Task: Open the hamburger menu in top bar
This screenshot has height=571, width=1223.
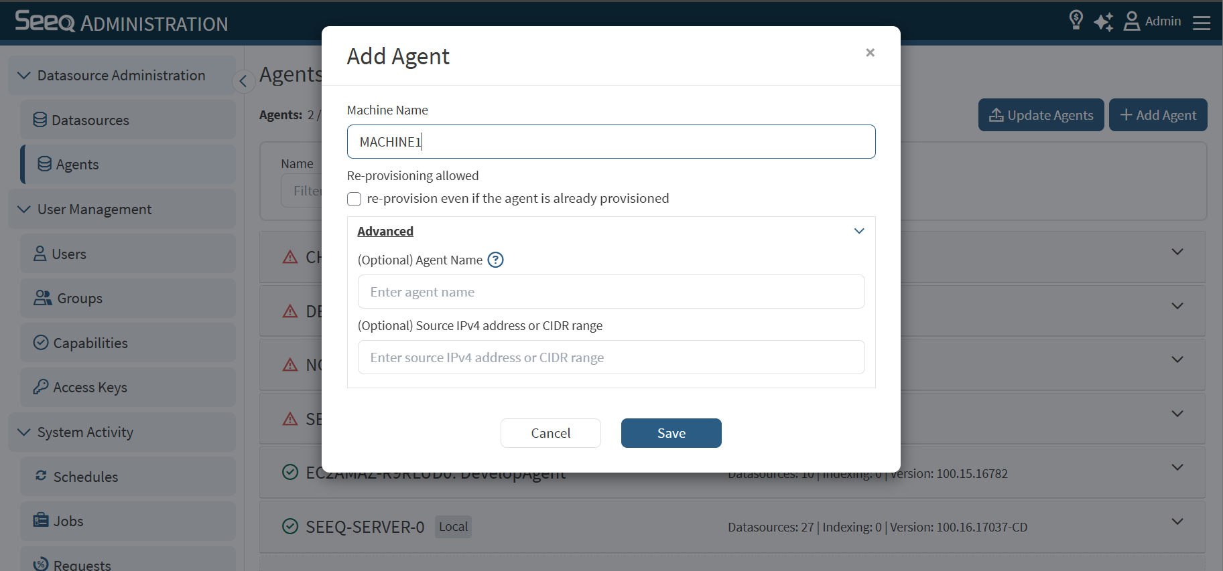Action: pyautogui.click(x=1202, y=23)
